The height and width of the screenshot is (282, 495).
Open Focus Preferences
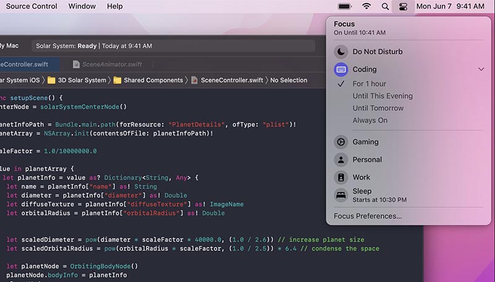click(368, 216)
